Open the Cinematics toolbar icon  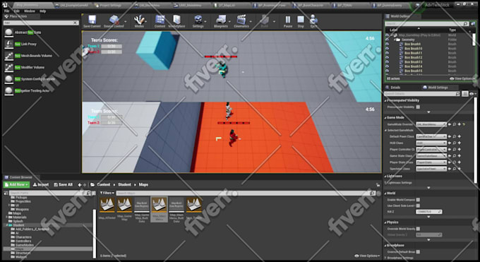point(241,21)
